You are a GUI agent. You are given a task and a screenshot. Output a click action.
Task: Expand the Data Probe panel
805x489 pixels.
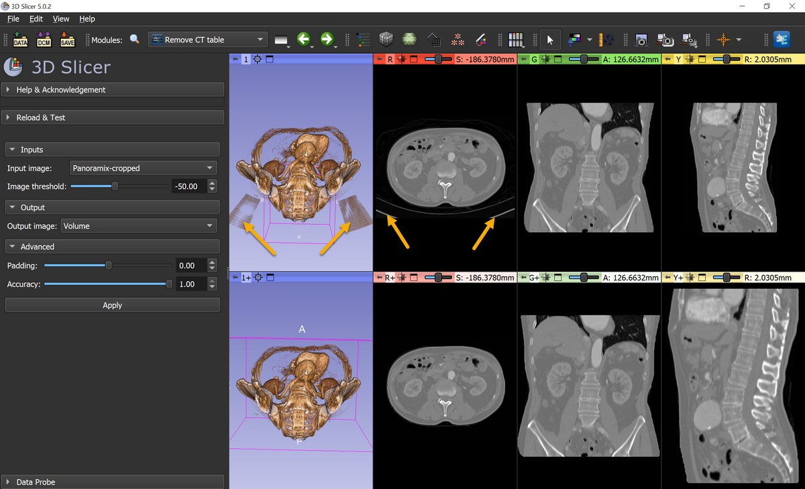(x=113, y=482)
